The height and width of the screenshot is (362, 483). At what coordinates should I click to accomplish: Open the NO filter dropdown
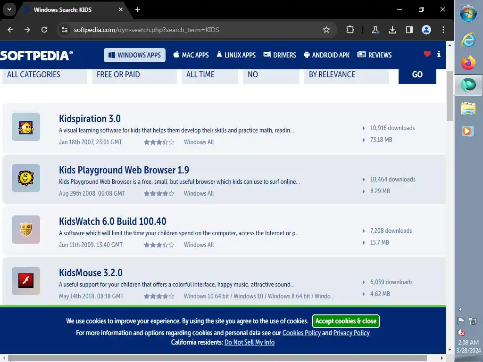click(271, 76)
